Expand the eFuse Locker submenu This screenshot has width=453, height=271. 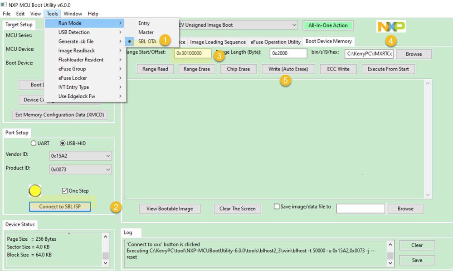[x=86, y=78]
